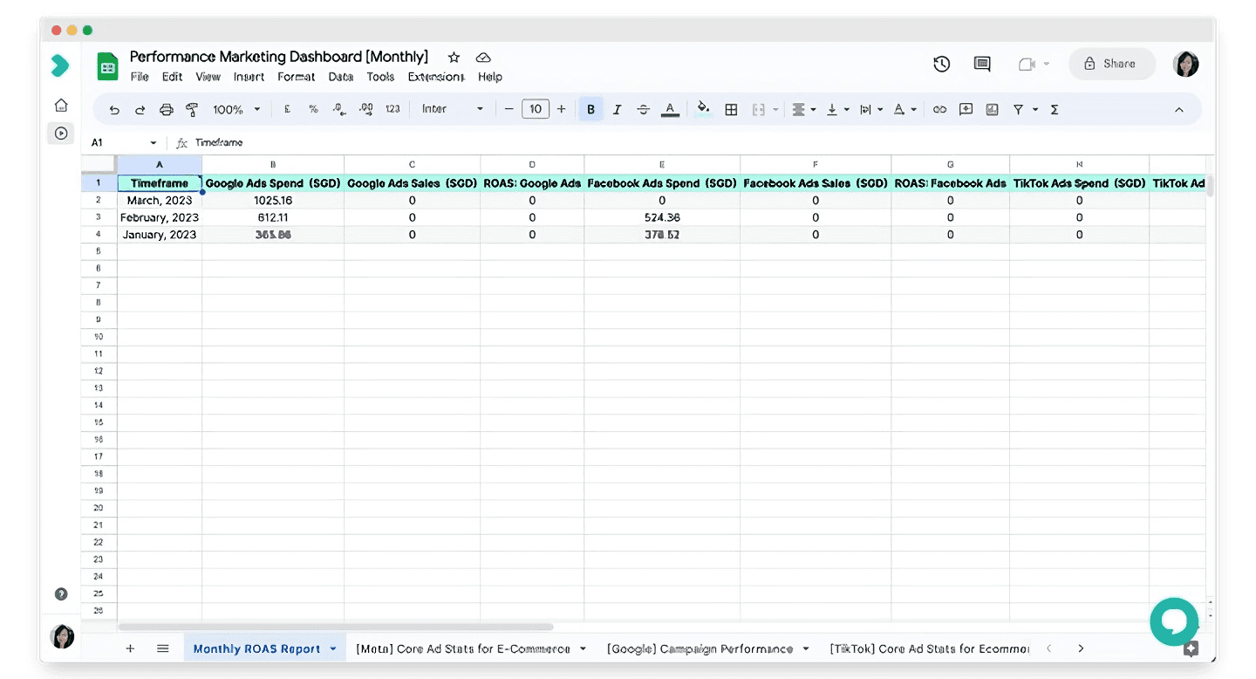Viewport: 1256px width, 679px height.
Task: Open Inter font dropdown
Action: 452,109
